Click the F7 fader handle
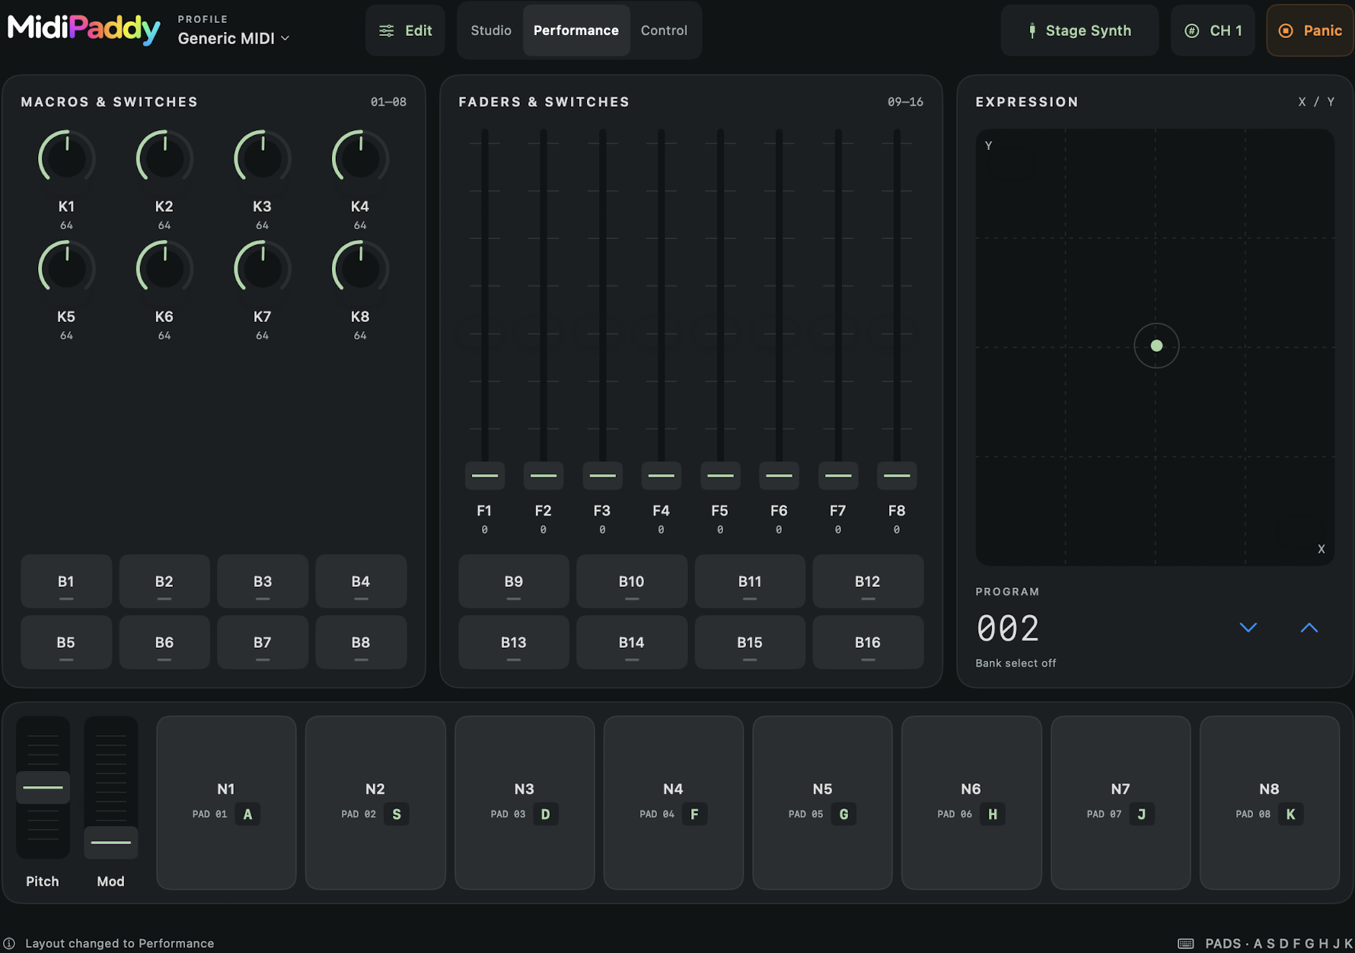The height and width of the screenshot is (953, 1355). tap(838, 476)
